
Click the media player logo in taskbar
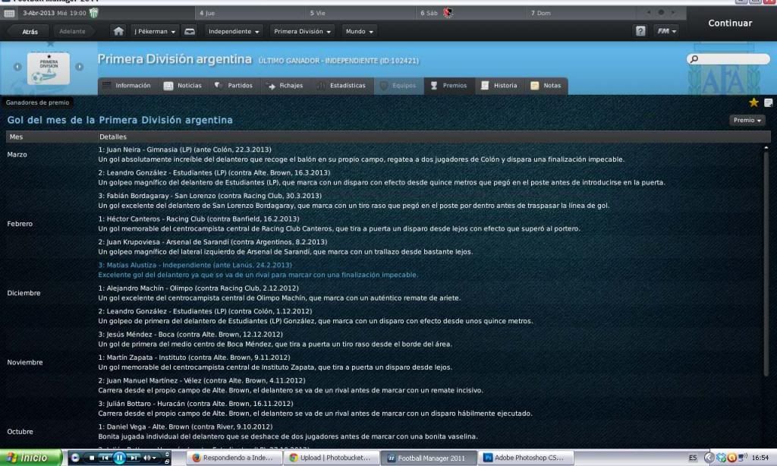pyautogui.click(x=75, y=458)
